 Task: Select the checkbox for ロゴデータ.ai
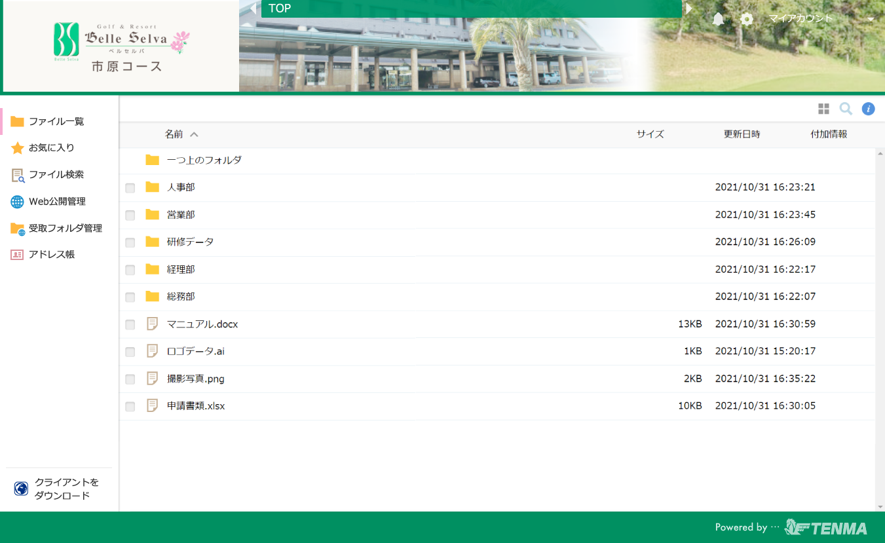pos(130,352)
